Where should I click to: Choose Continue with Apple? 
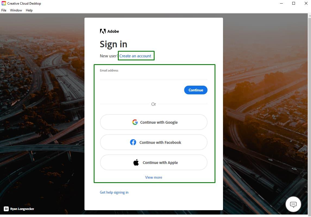pos(153,162)
